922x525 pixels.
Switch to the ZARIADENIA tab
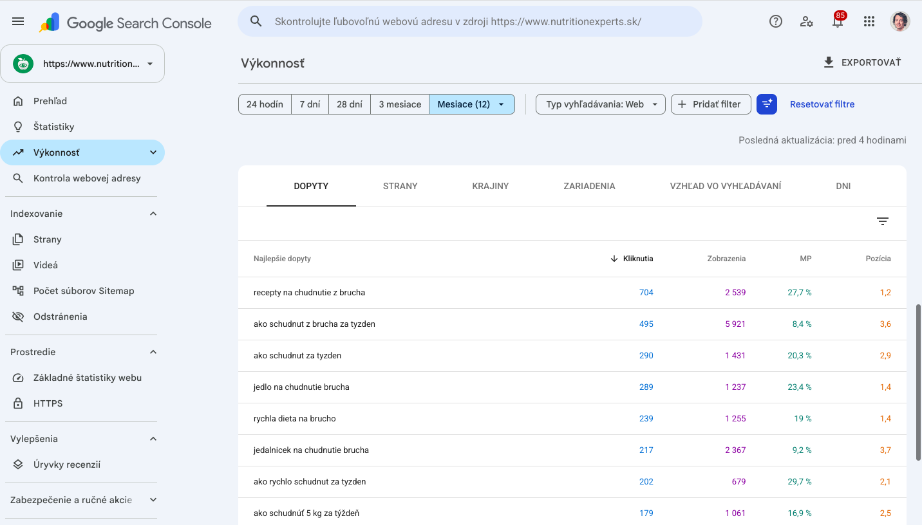[x=589, y=186]
